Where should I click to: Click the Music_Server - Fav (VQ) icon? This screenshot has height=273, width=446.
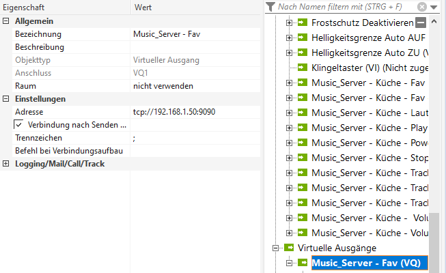coord(303,263)
